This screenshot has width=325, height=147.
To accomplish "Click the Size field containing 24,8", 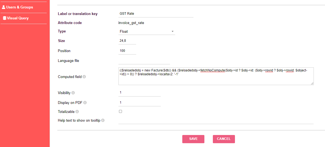I will point(127,41).
